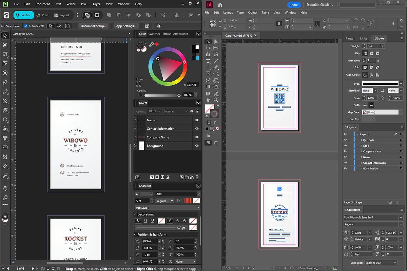Open the [No Style] character style dropdown
The image size is (407, 271).
pos(168,208)
